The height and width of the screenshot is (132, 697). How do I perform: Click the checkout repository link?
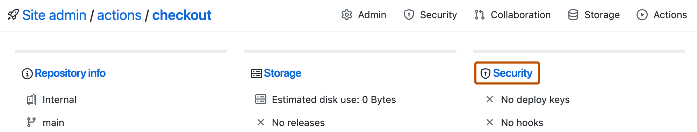[182, 15]
